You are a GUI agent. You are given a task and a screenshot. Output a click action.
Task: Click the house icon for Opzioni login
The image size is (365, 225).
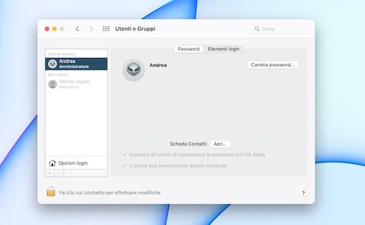tap(53, 163)
